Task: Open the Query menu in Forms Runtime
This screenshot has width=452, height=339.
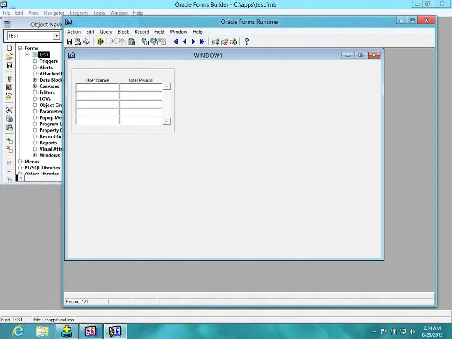Action: click(x=106, y=32)
